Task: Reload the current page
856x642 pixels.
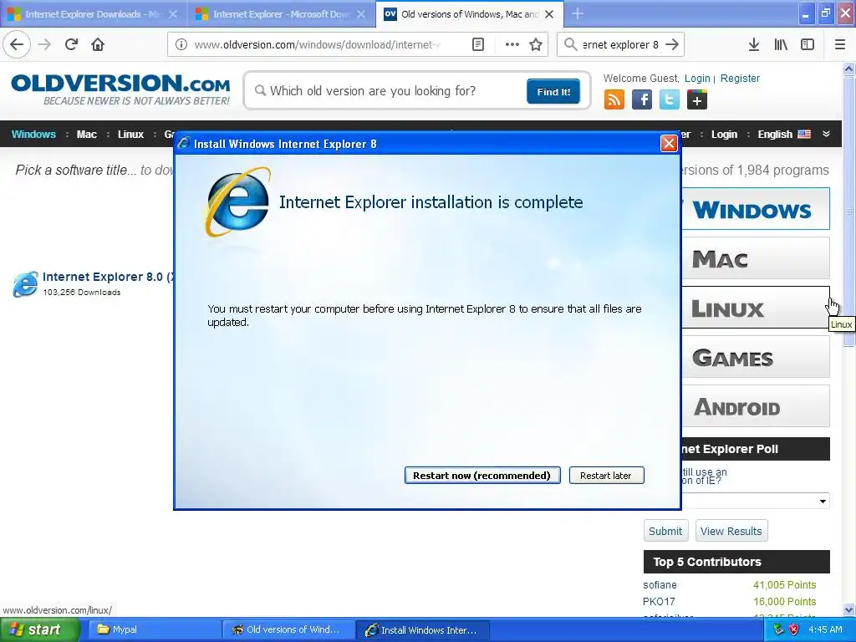Action: [71, 44]
